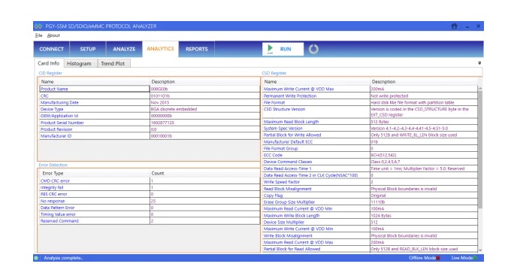The height and width of the screenshot is (276, 505).
Task: Open the About menu
Action: click(x=53, y=35)
